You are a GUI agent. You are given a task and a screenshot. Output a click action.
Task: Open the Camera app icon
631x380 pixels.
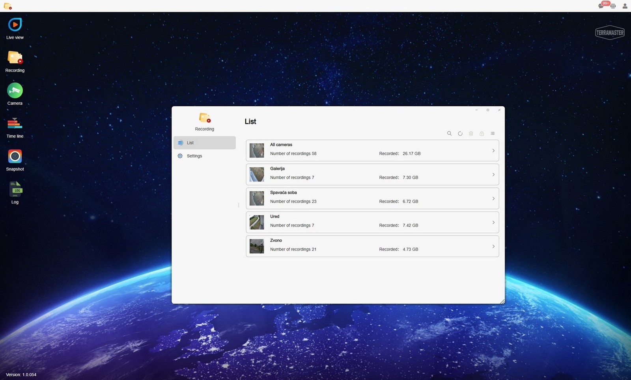click(15, 91)
